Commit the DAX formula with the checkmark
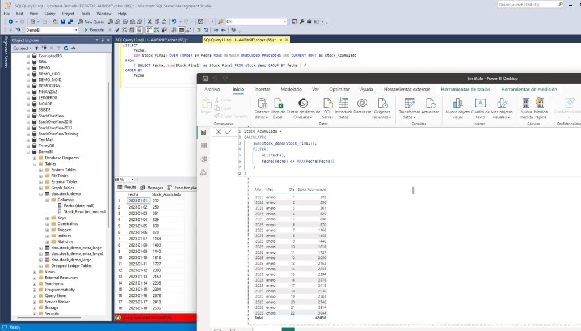This screenshot has width=581, height=331. [229, 131]
